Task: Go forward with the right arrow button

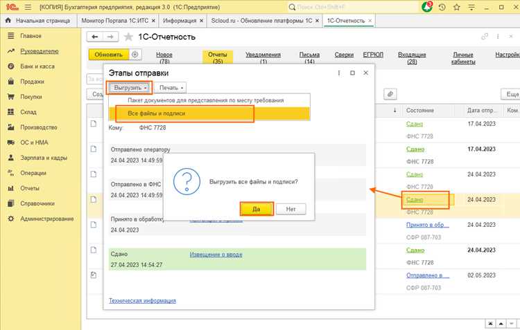Action: pyautogui.click(x=110, y=37)
